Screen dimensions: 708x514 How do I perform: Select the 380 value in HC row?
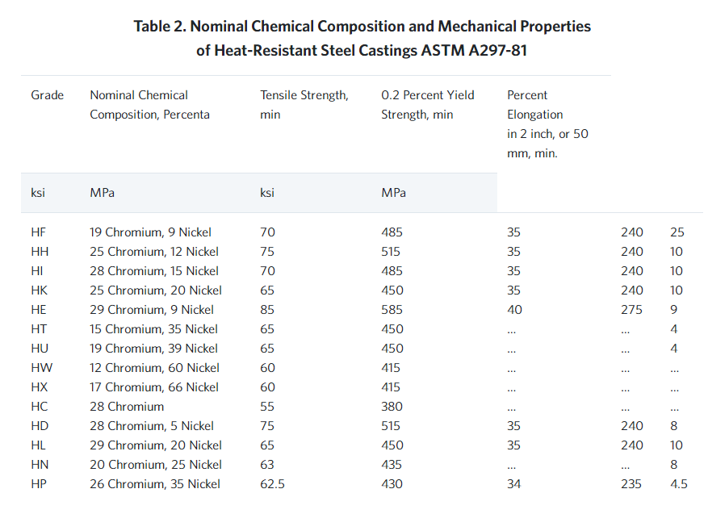click(392, 407)
